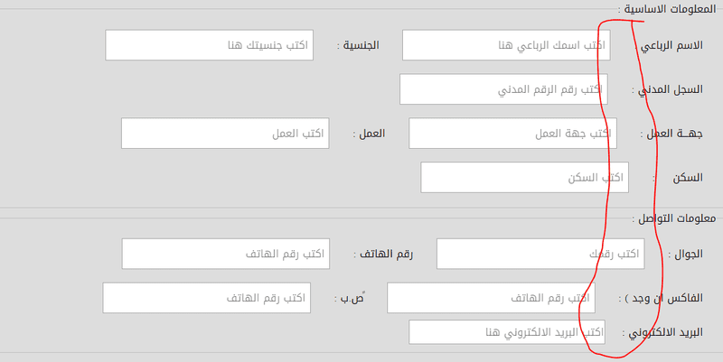Click the phone number (رقم الهاتف) input field
The height and width of the screenshot is (362, 723).
pos(224,255)
